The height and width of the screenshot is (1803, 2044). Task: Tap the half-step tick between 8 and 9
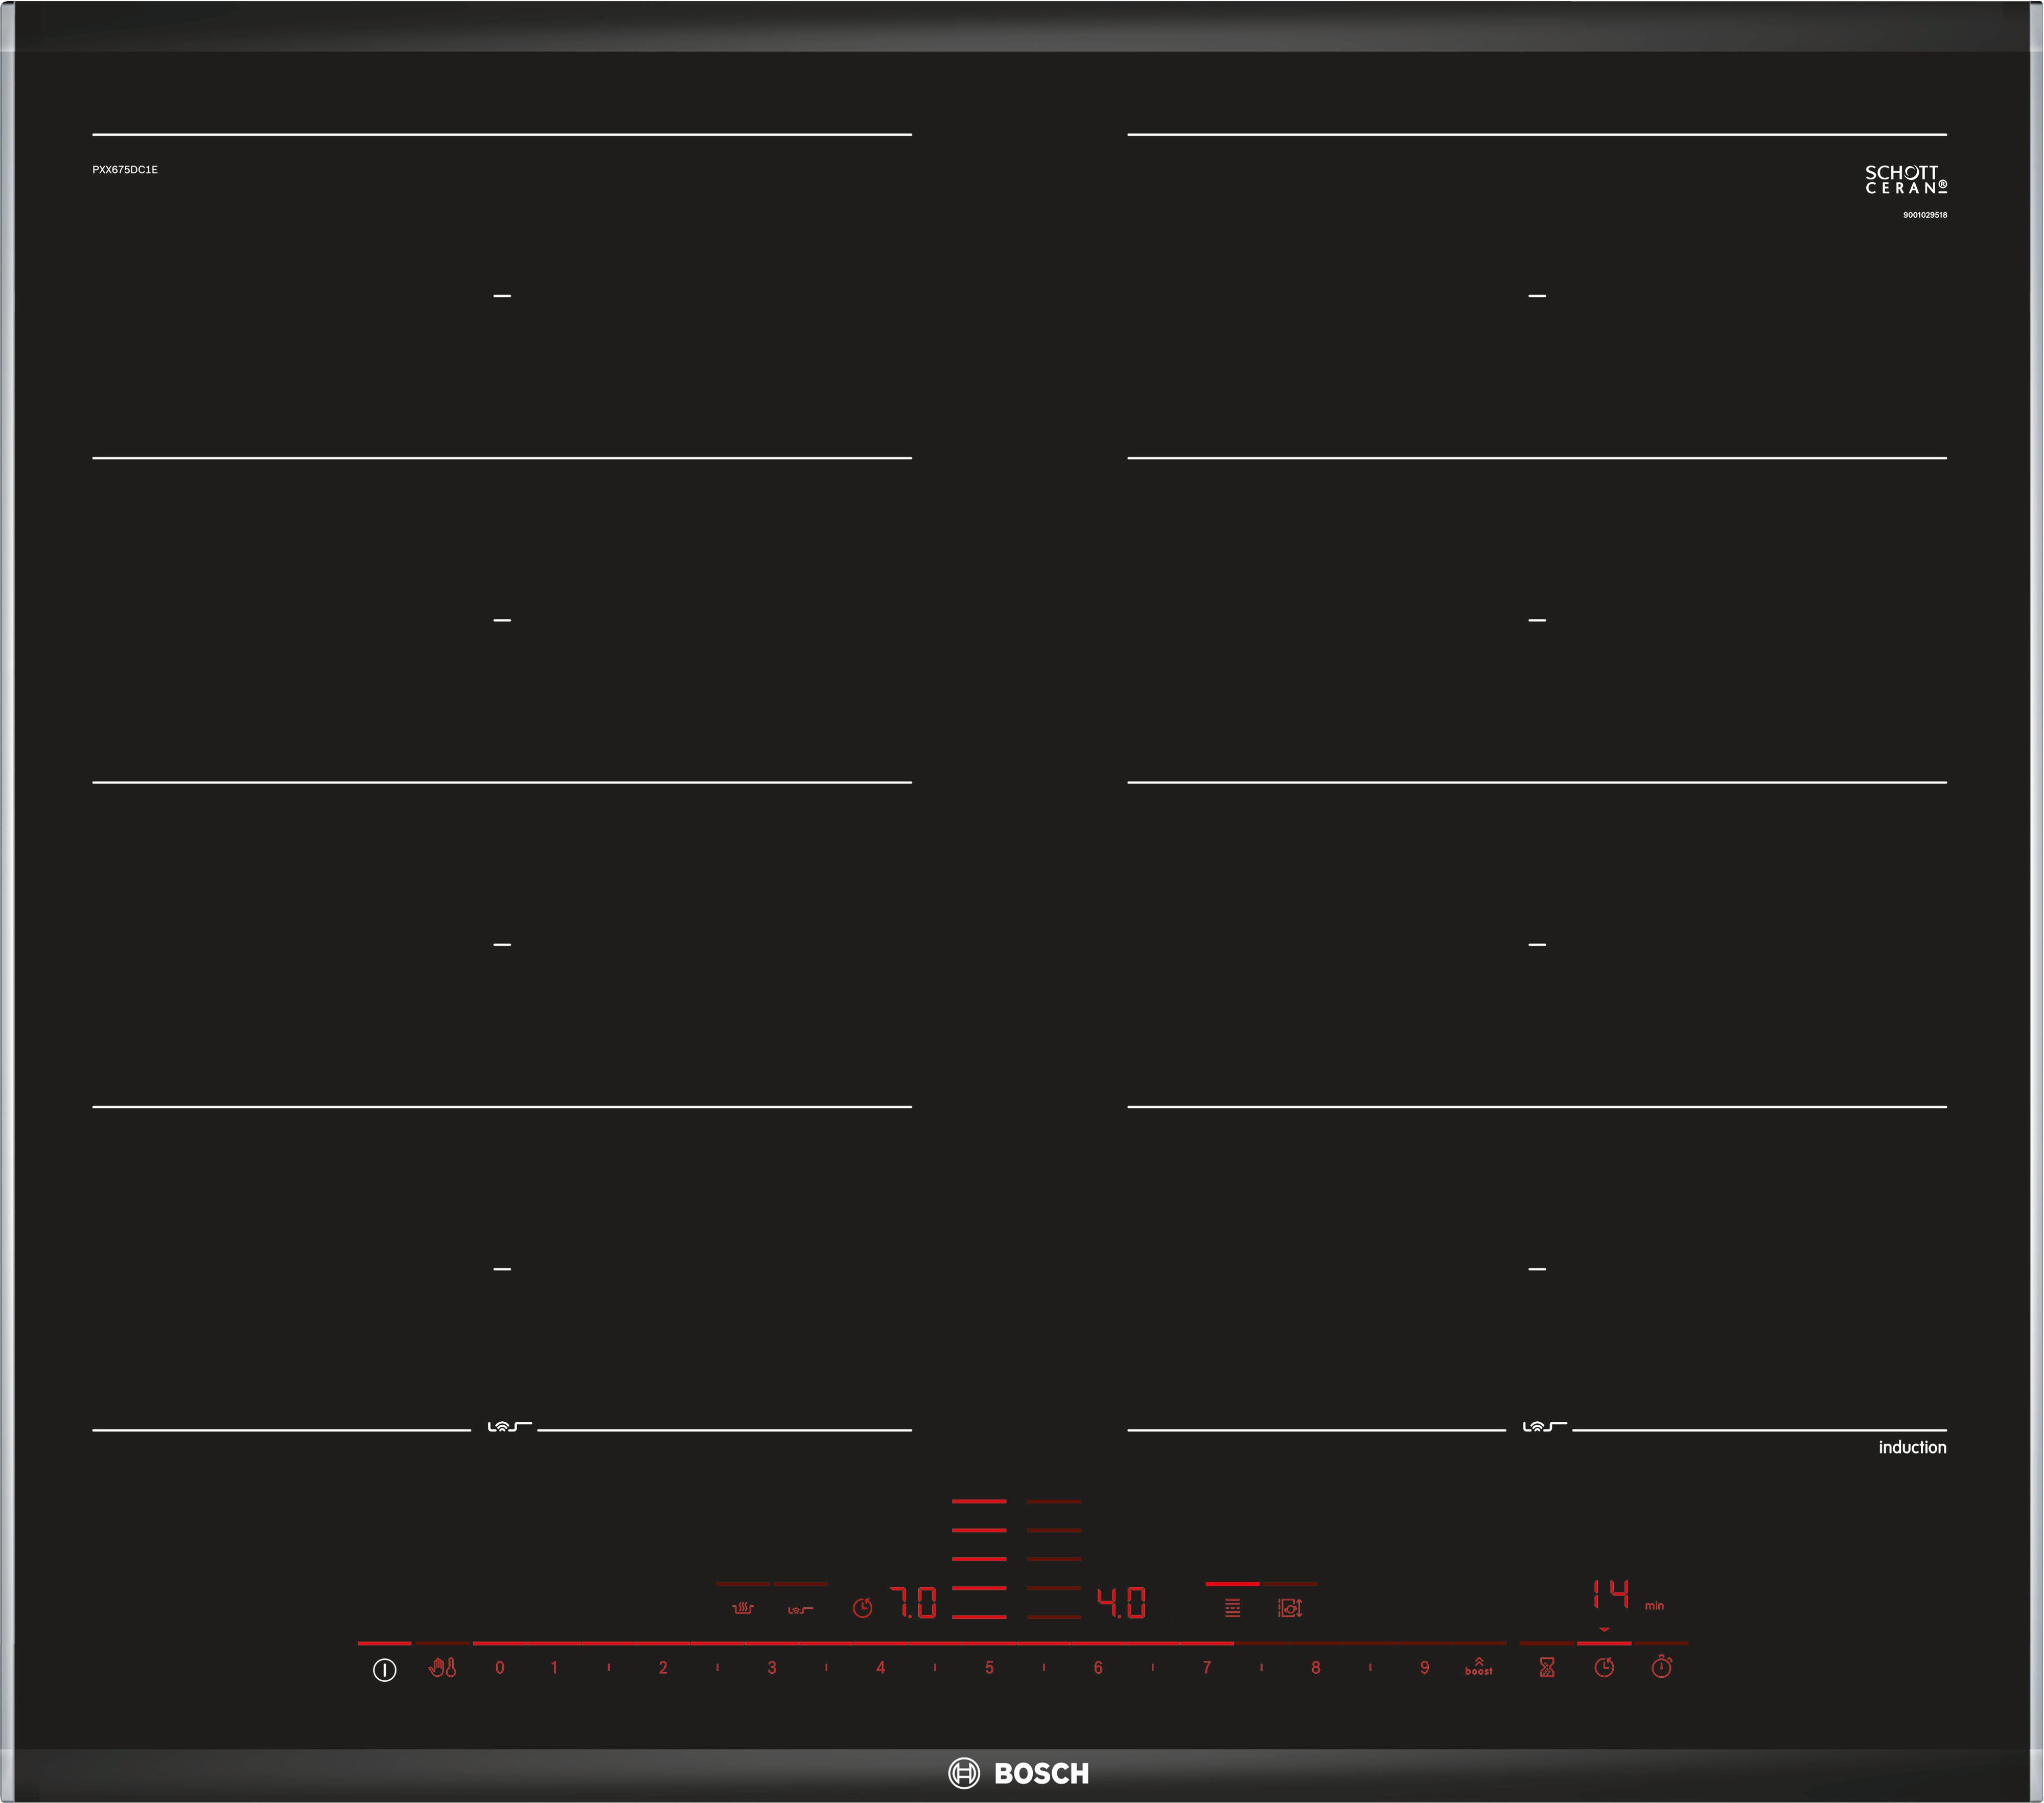coord(1370,1667)
